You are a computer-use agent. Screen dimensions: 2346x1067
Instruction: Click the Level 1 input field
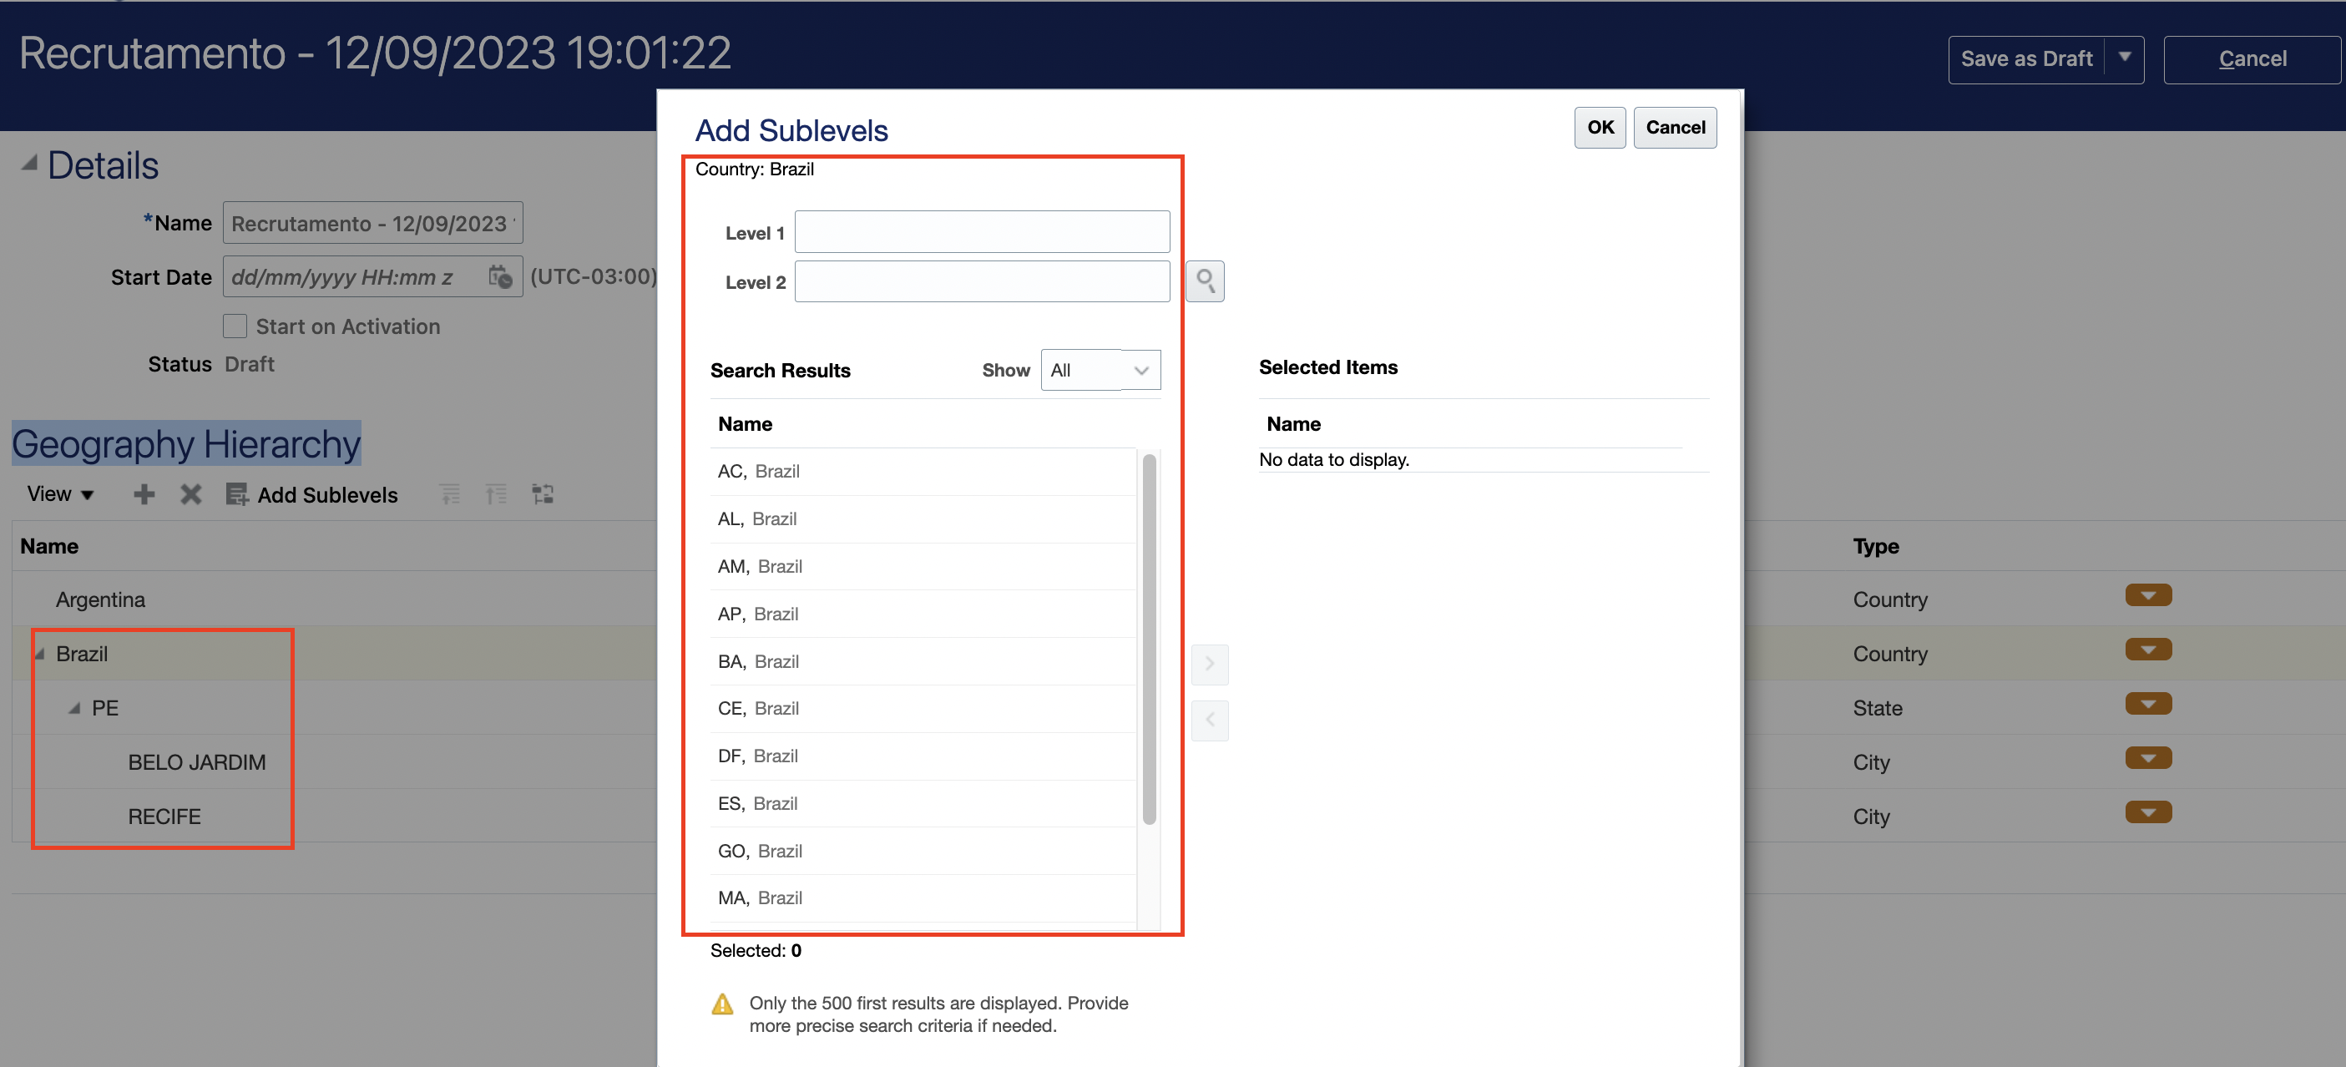(982, 231)
